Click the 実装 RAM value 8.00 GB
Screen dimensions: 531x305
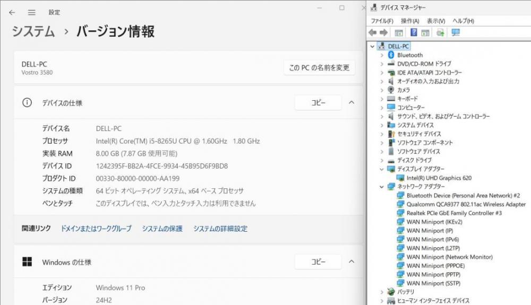pyautogui.click(x=136, y=153)
